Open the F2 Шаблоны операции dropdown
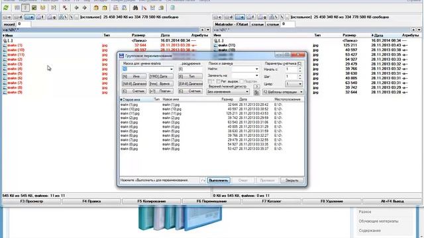Screen dimensions: 424x238 (x=283, y=92)
